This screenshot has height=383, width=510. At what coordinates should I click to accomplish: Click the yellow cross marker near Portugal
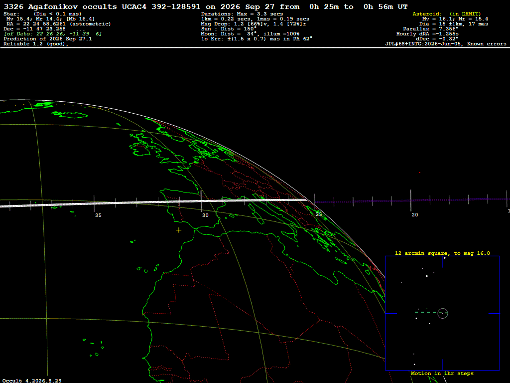pos(179,230)
